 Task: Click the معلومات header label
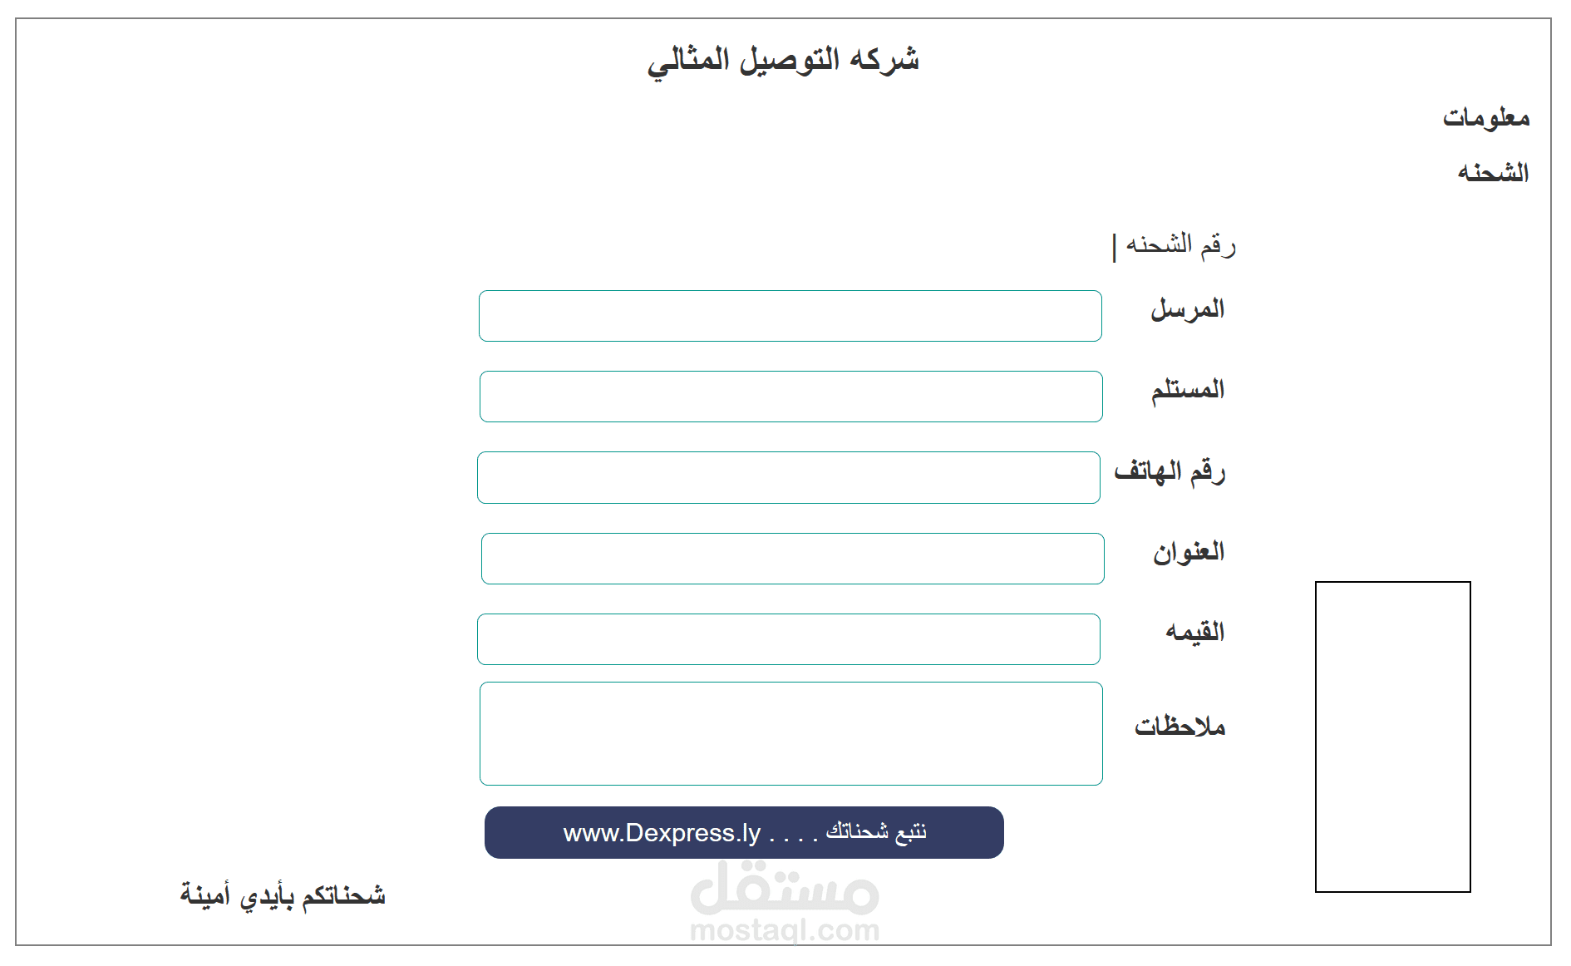coord(1485,117)
